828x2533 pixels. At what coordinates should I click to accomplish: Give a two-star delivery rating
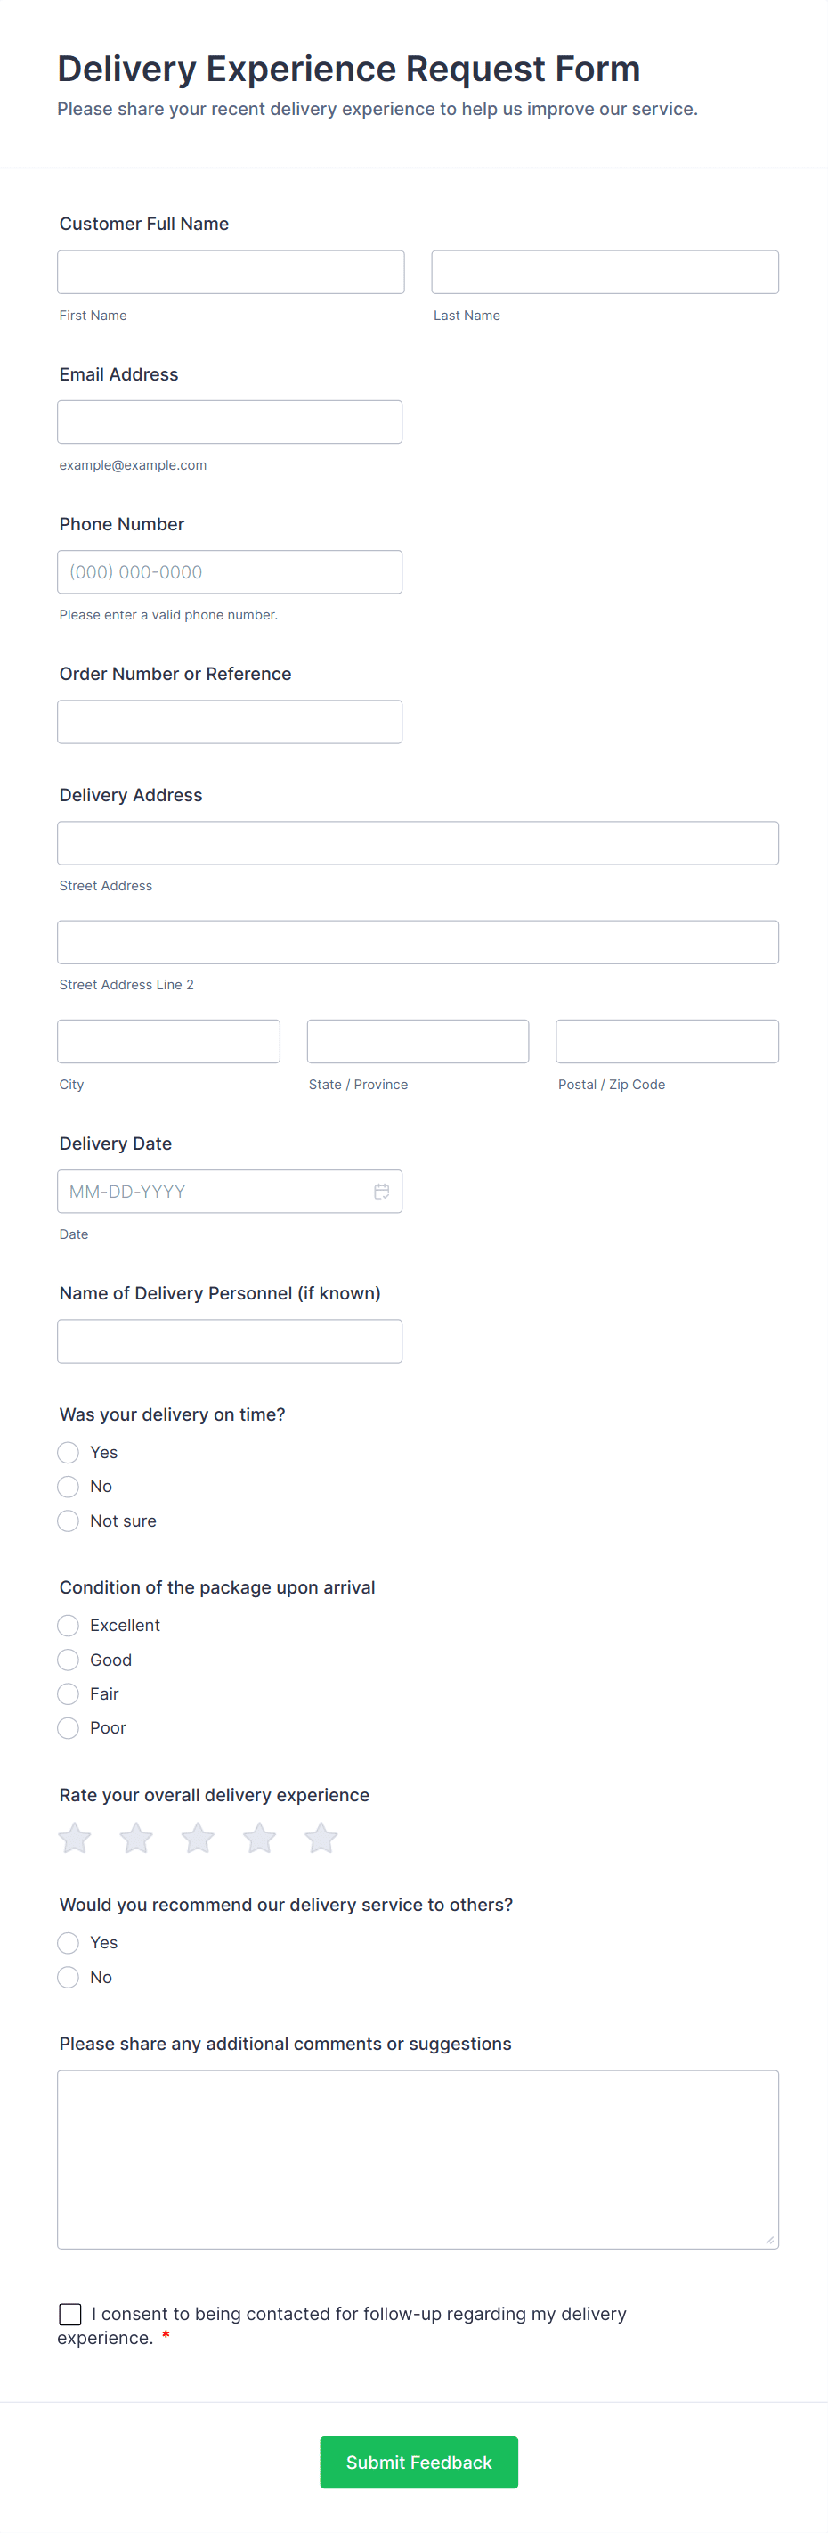136,1837
